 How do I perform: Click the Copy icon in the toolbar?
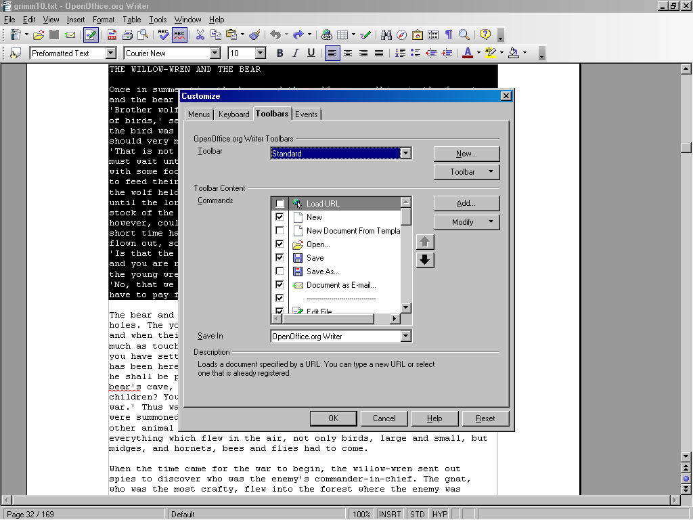pyautogui.click(x=216, y=35)
